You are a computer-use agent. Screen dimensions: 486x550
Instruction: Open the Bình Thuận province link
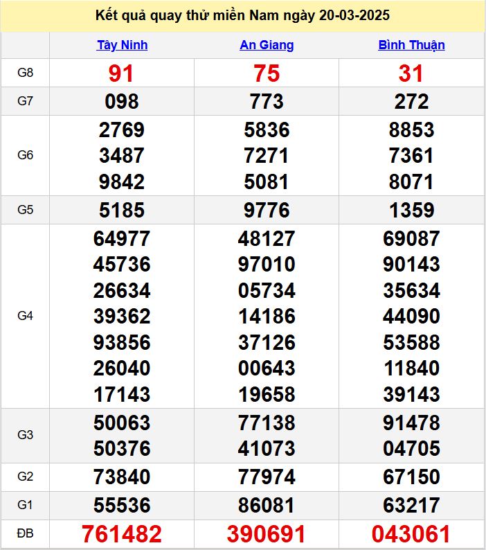click(x=411, y=45)
